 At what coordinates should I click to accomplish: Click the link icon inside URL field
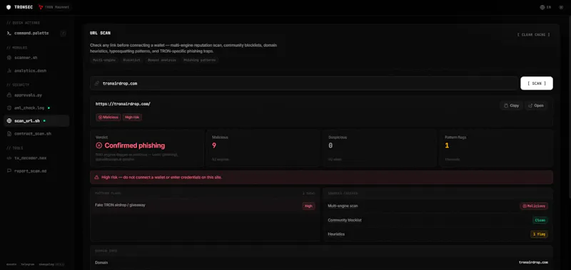pos(96,83)
